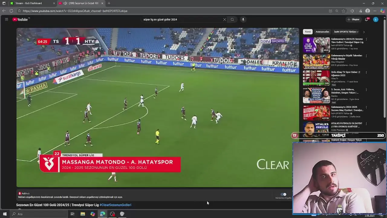Open the #ClearSezonunGolleri hashtag link

click(x=115, y=205)
